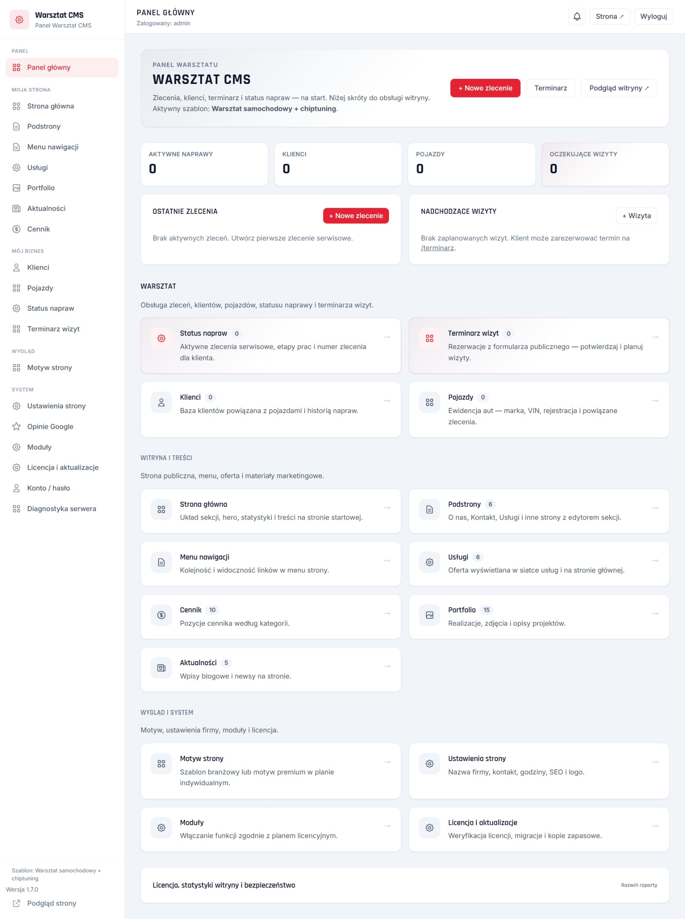
Task: Click the gear icon on Ustawienia strony card
Action: click(x=430, y=763)
